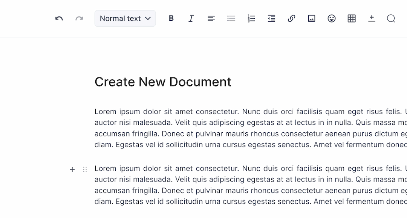Toggle italic formatting
The height and width of the screenshot is (218, 407).
point(191,18)
